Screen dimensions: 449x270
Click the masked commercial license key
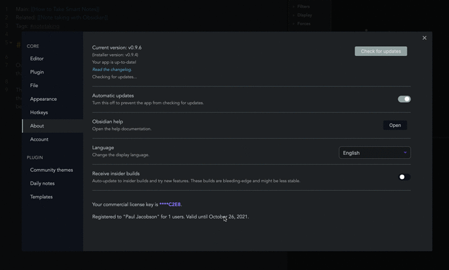point(170,204)
